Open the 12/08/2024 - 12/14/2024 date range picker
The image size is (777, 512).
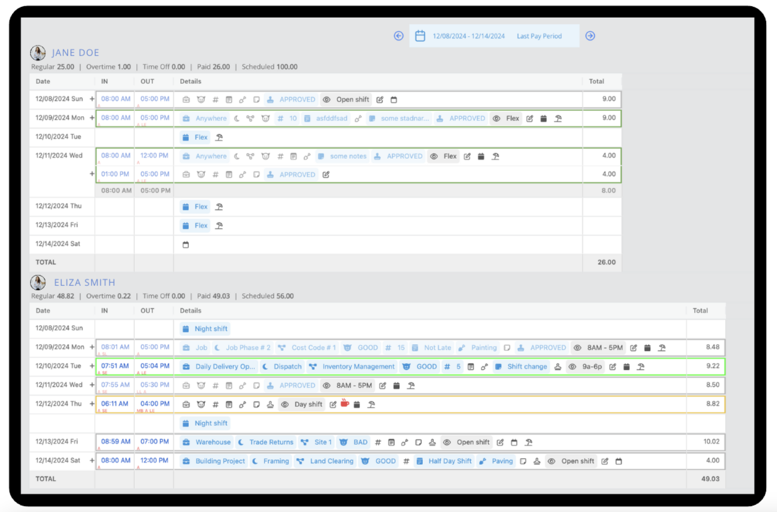point(468,36)
